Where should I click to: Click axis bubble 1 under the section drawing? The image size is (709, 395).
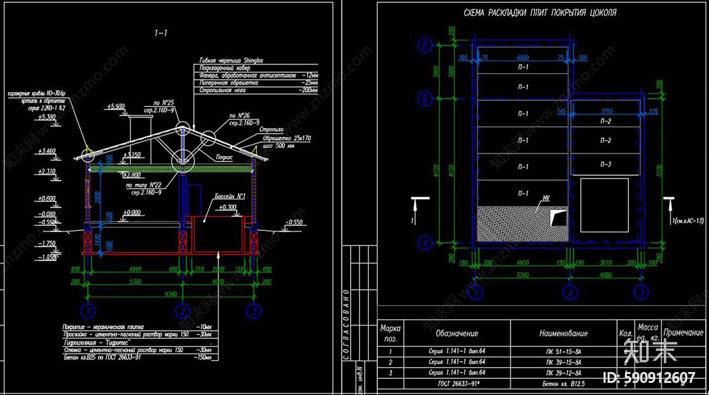tap(88, 311)
